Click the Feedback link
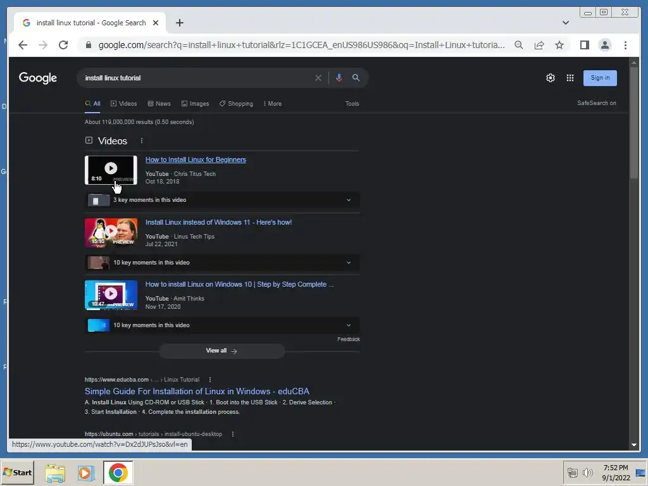648x486 pixels. click(349, 339)
